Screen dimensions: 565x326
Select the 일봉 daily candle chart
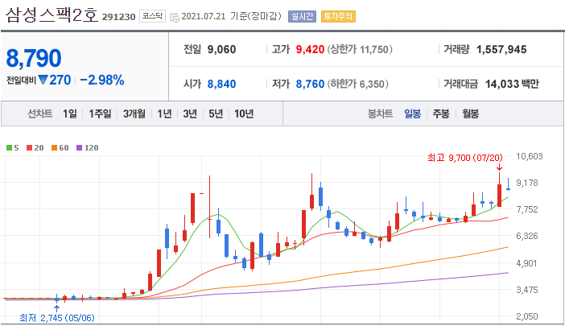413,113
